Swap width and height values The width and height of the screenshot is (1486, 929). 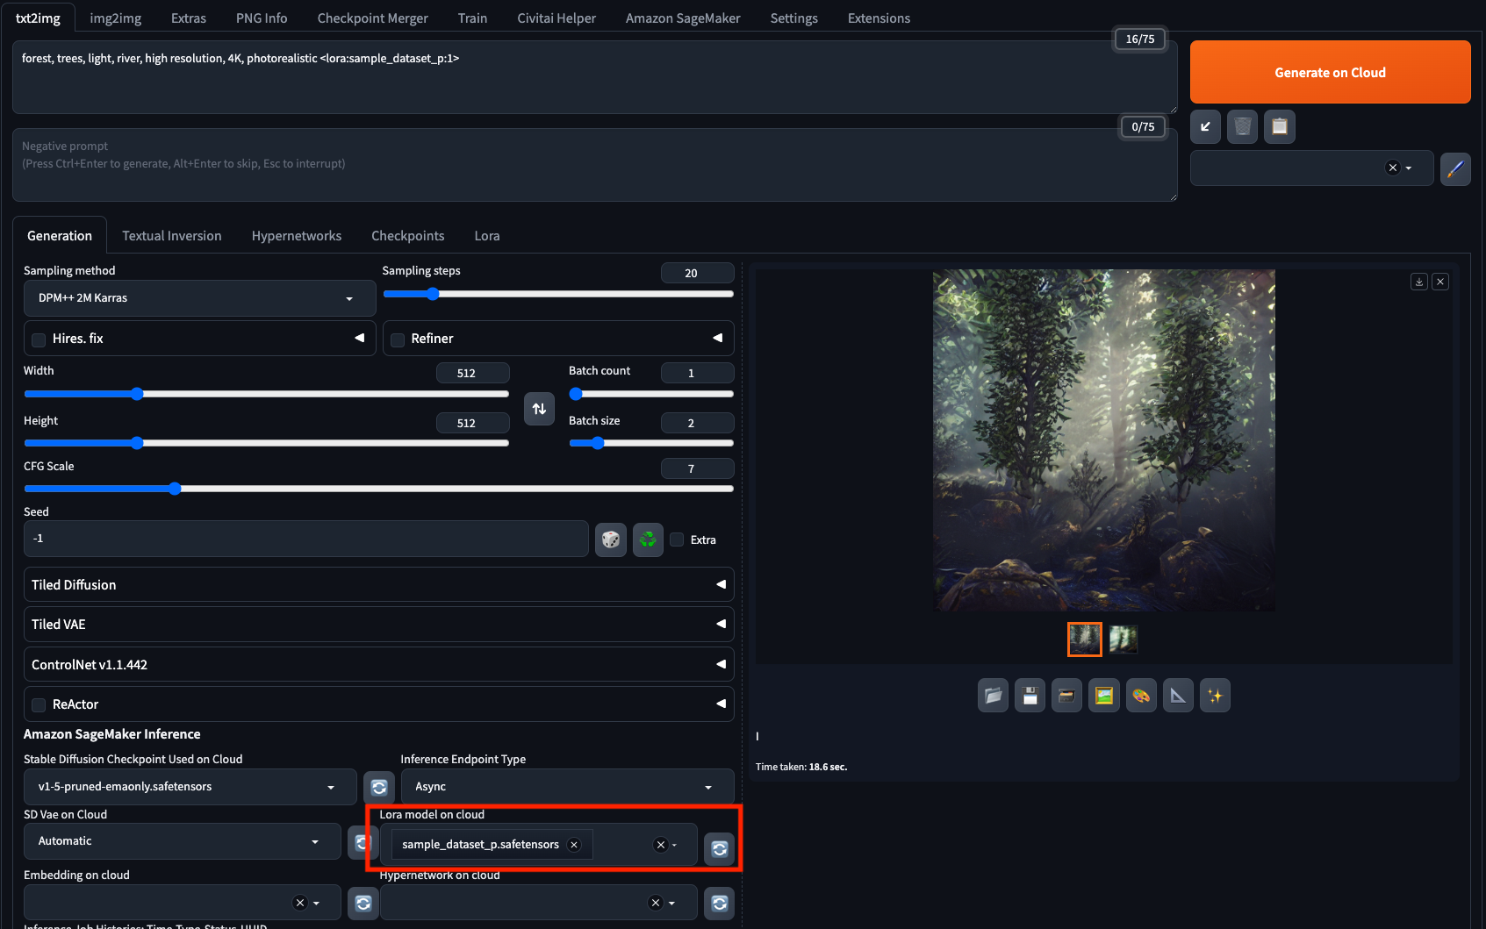click(x=539, y=409)
